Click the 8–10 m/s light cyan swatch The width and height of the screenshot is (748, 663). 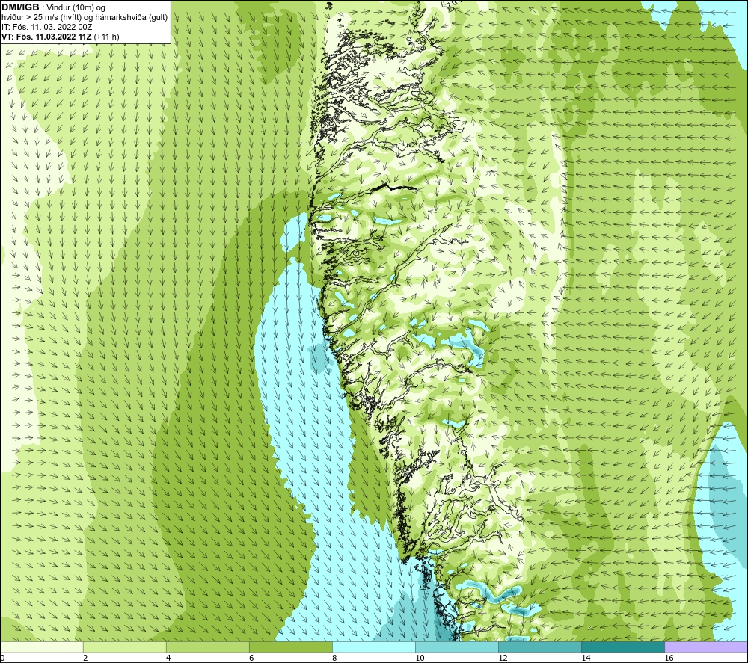click(x=374, y=647)
